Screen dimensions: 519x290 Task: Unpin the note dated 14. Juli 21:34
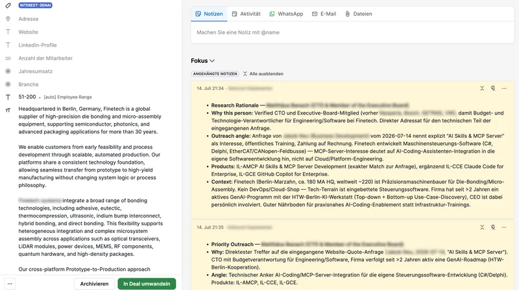pos(493,88)
